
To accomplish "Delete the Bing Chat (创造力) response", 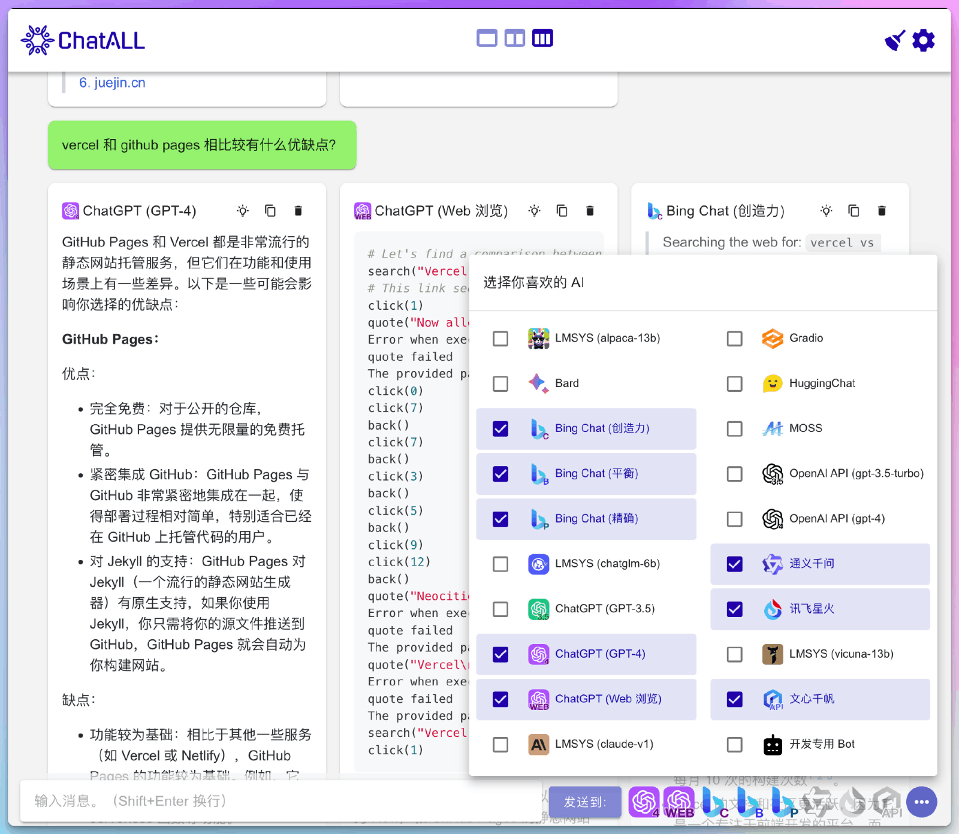I will tap(882, 210).
